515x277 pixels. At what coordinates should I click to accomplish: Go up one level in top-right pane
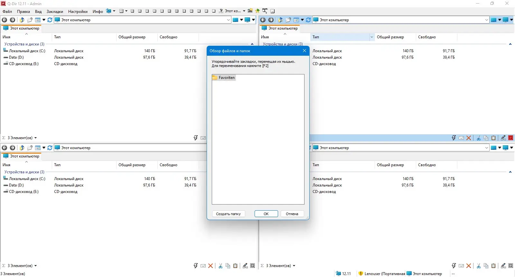pos(280,20)
